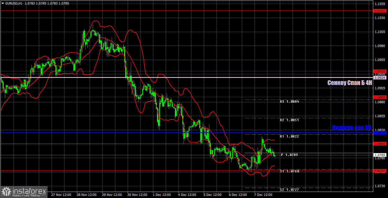388x198 pixels.
Task: Click pivot label 'S1 1.0760'
Action: tap(290, 171)
